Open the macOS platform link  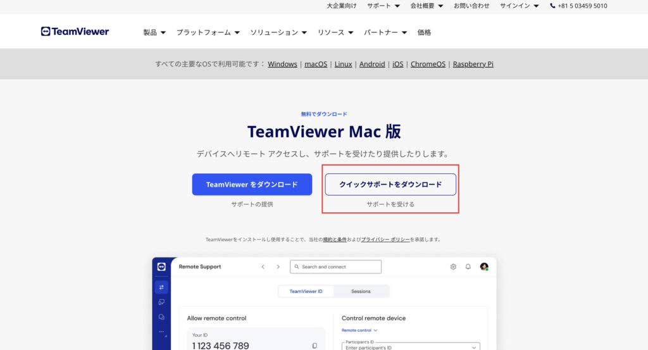(316, 64)
